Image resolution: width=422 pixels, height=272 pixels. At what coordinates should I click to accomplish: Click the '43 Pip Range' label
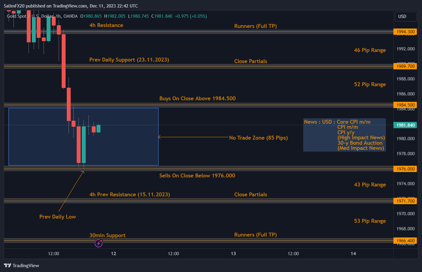coord(370,185)
